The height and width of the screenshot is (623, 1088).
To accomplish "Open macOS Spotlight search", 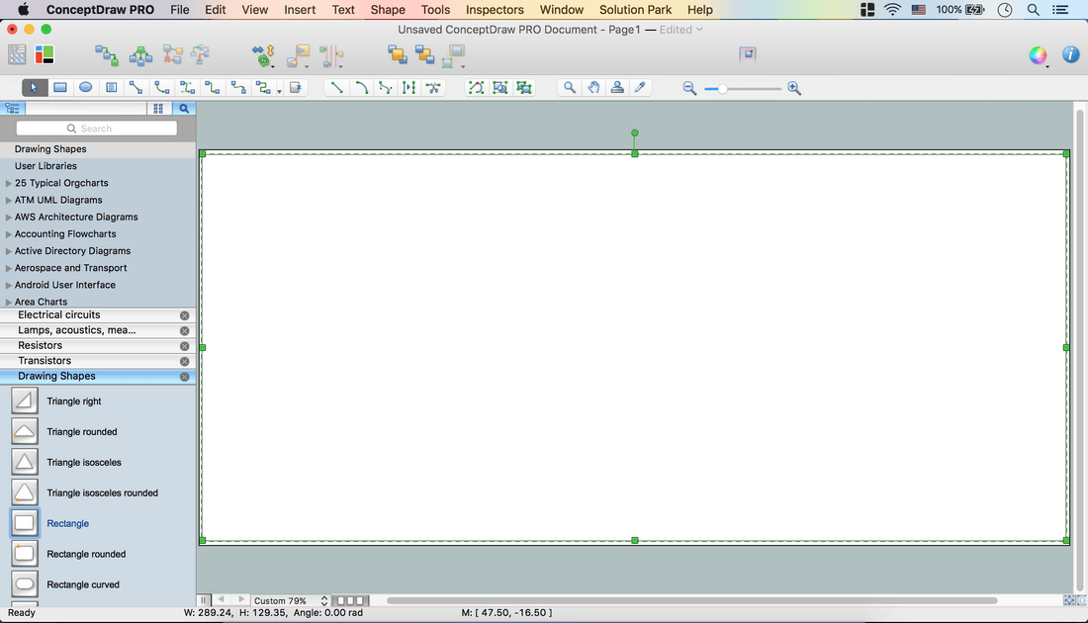I will (1034, 10).
